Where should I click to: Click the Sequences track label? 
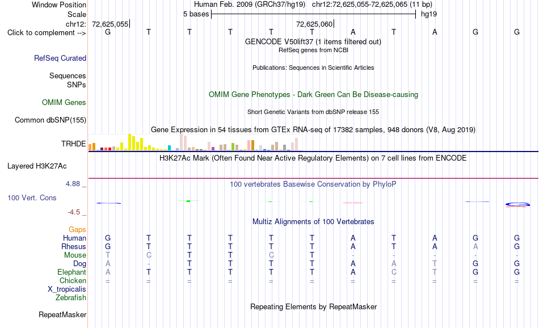68,75
